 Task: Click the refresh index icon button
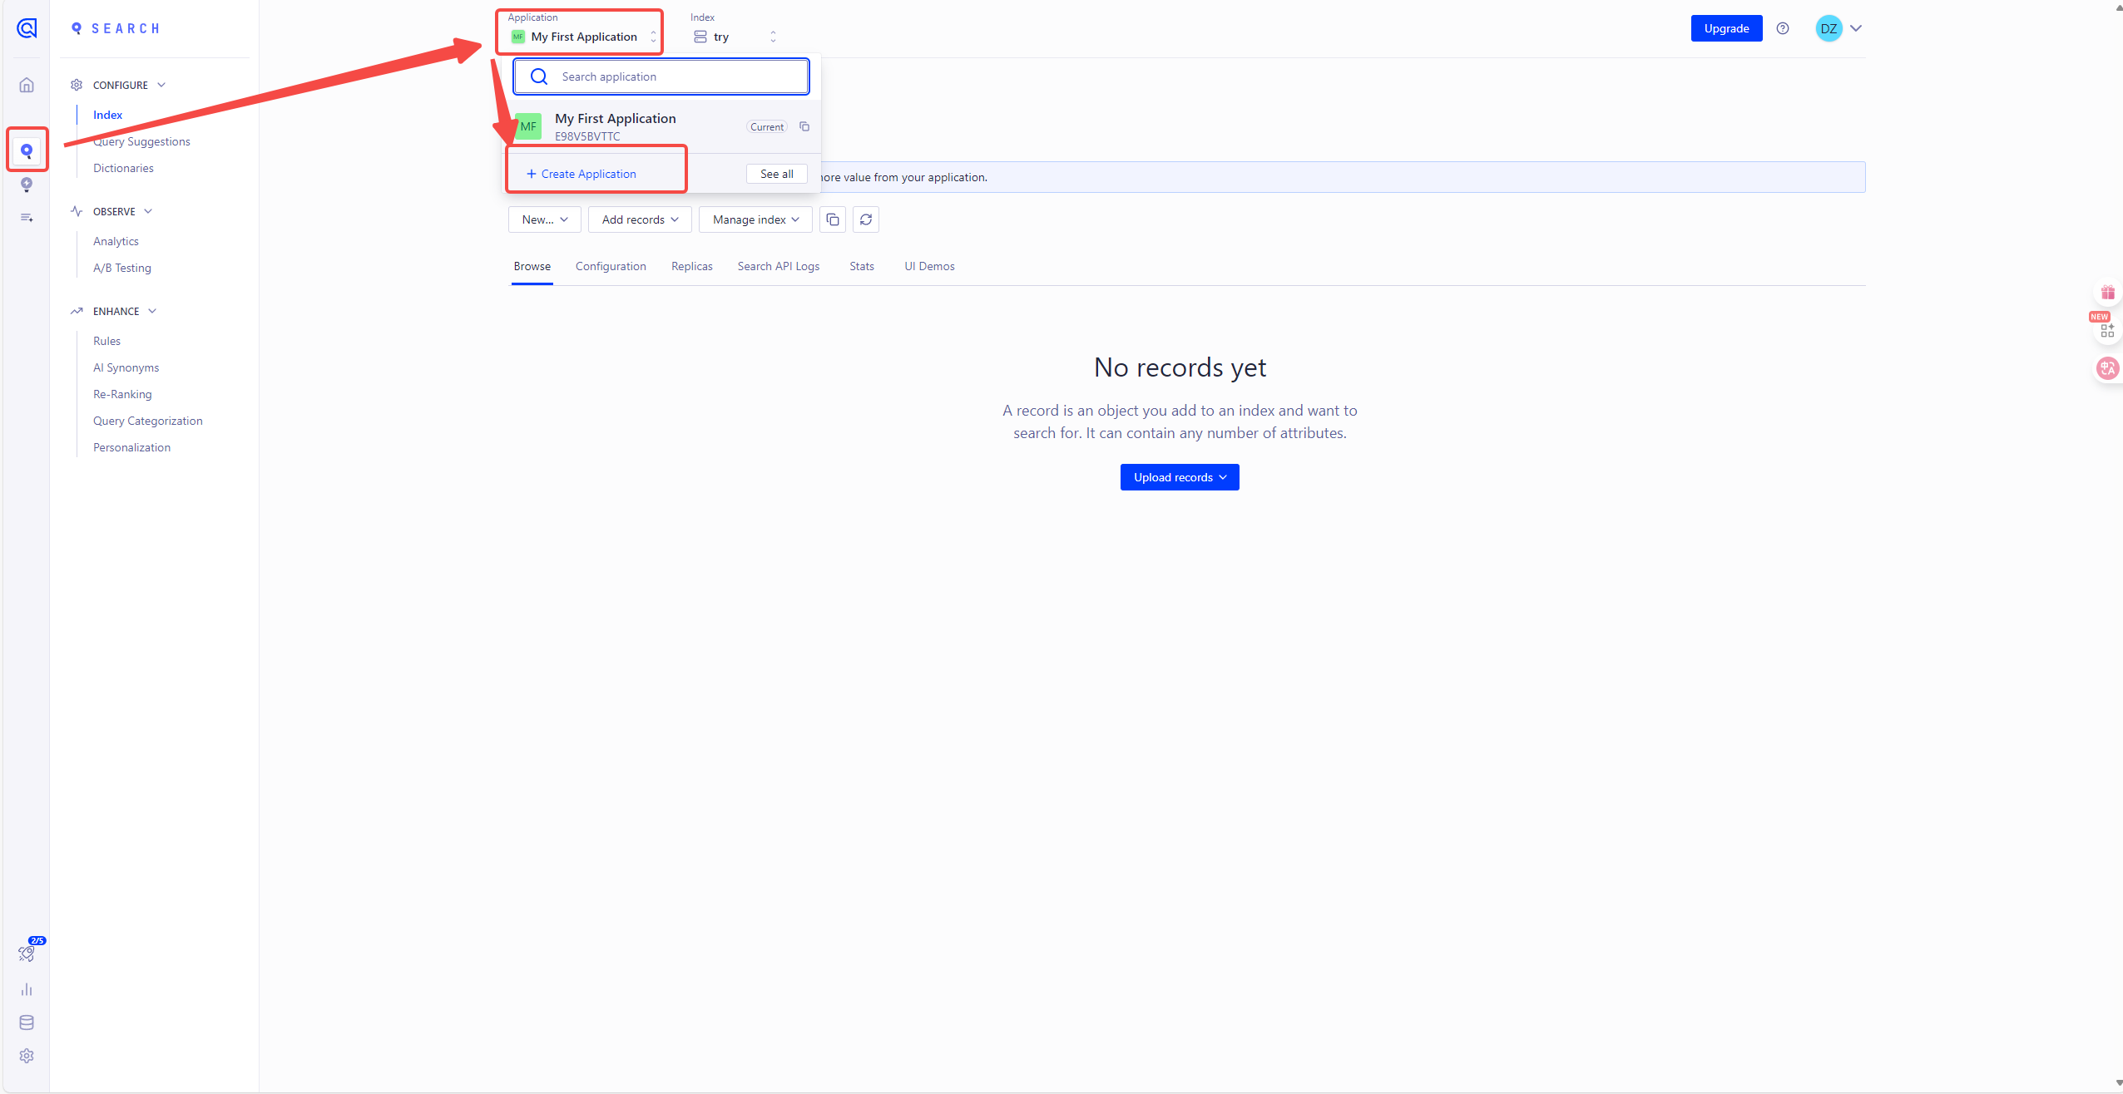(x=866, y=219)
